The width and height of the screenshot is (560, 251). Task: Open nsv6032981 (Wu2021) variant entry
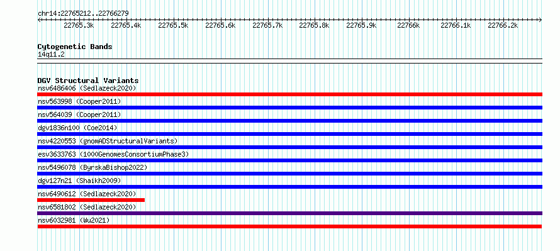click(x=74, y=220)
